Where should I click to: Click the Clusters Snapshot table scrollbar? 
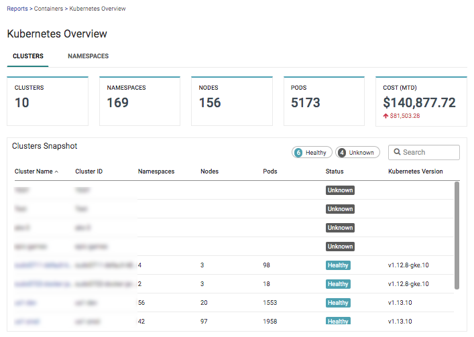[457, 236]
